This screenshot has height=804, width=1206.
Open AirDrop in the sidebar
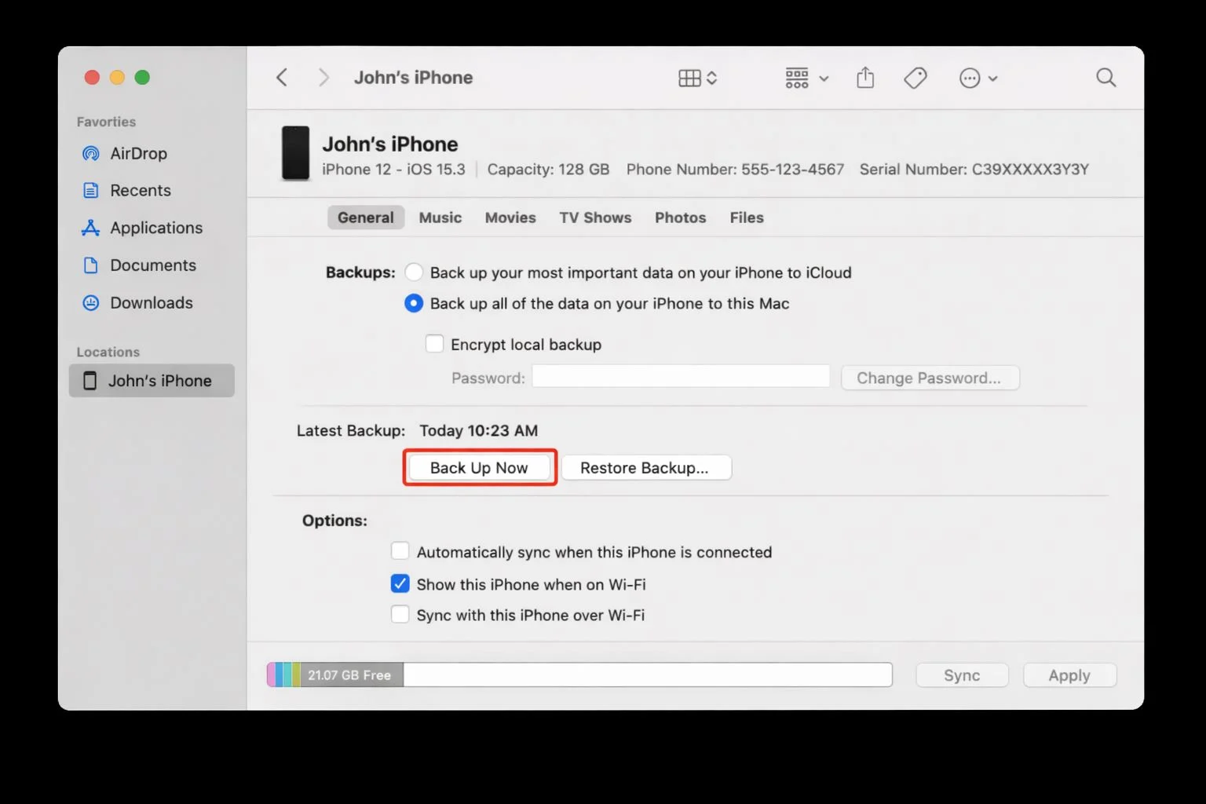(x=138, y=153)
